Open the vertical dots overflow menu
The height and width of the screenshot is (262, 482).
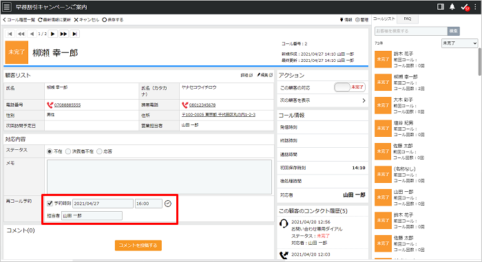[x=476, y=7]
